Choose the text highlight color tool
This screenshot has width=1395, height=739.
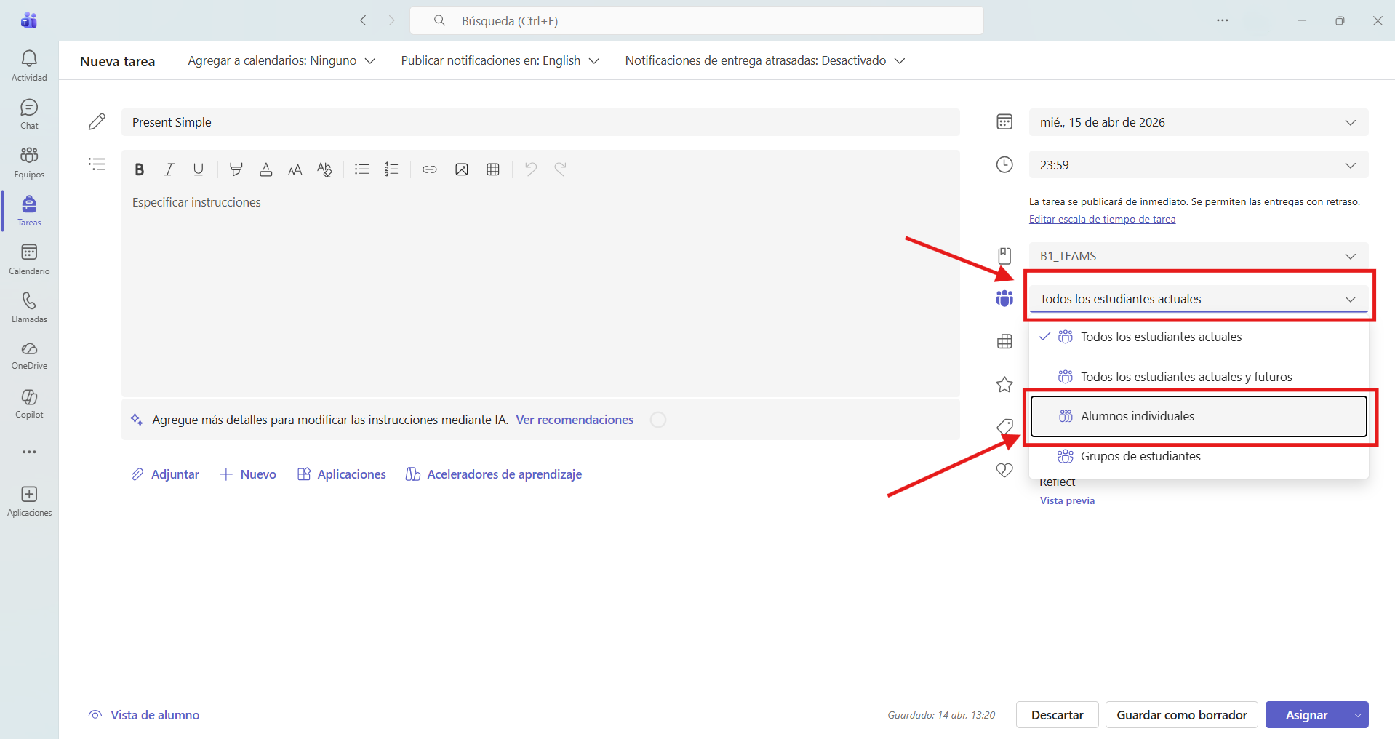[x=236, y=169]
